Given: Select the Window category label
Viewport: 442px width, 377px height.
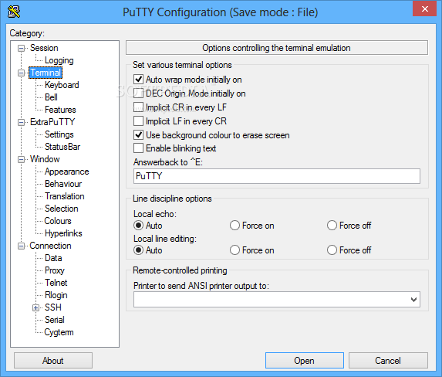Looking at the screenshot, I should tap(45, 159).
